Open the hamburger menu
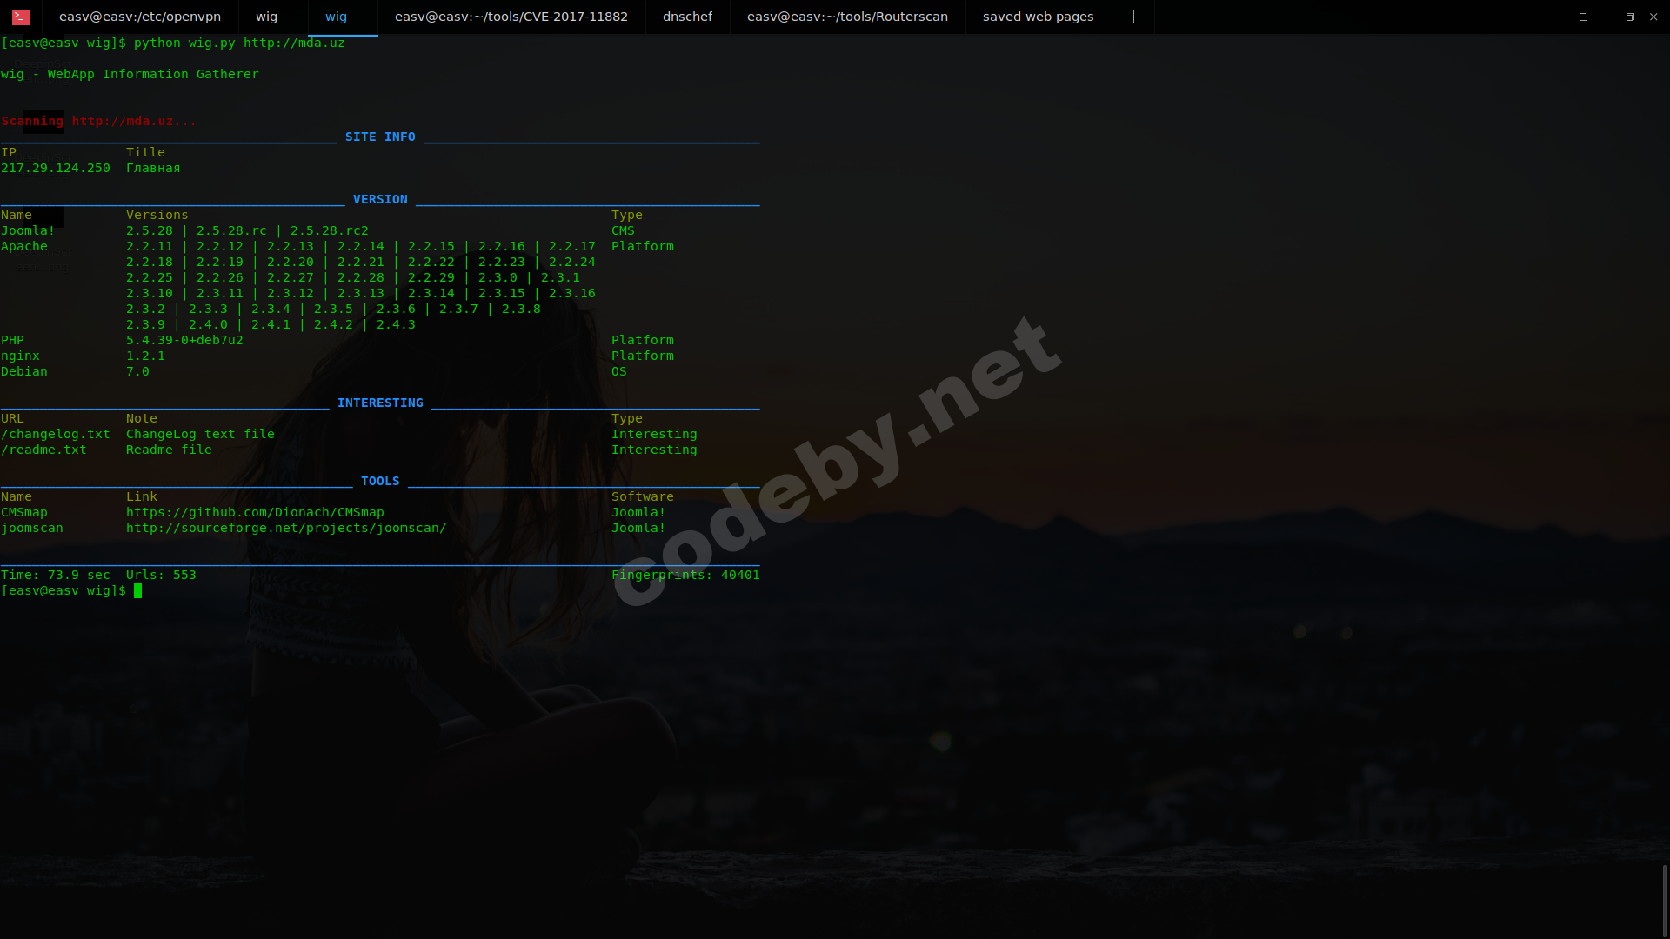The width and height of the screenshot is (1670, 939). [x=1581, y=17]
